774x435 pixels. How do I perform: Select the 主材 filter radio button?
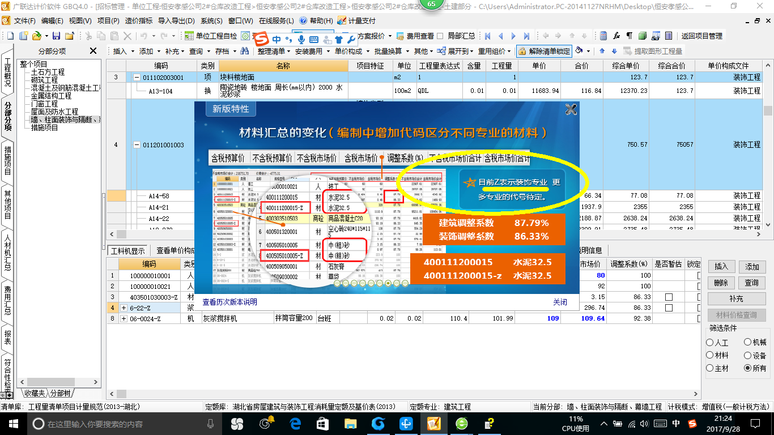coord(710,368)
